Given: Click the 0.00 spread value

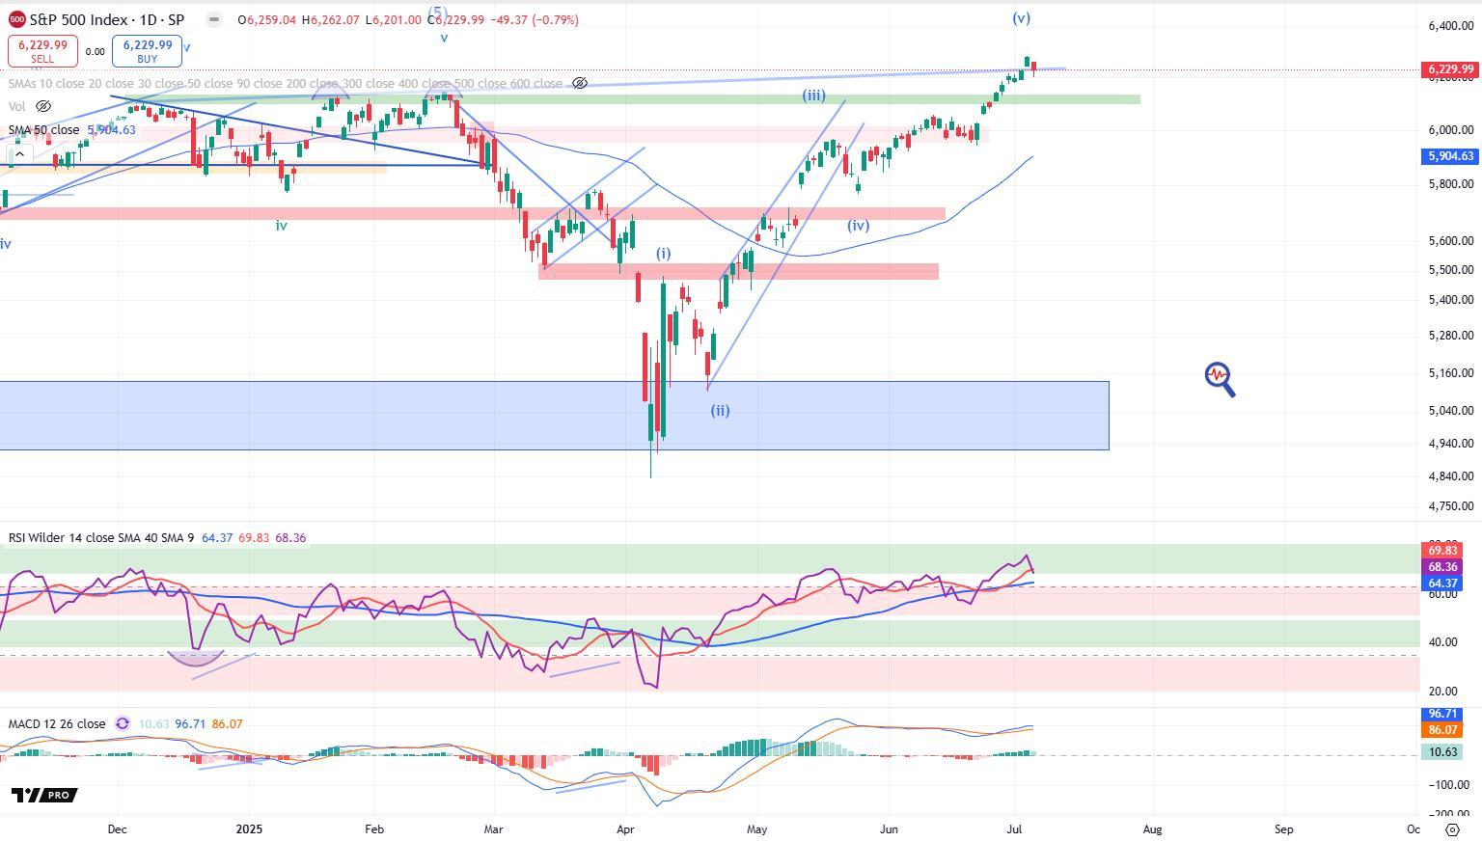Looking at the screenshot, I should [95, 52].
